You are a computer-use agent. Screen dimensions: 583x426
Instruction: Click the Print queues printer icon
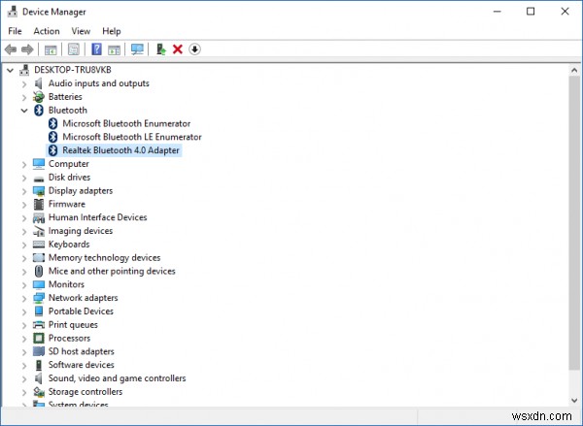pos(39,325)
